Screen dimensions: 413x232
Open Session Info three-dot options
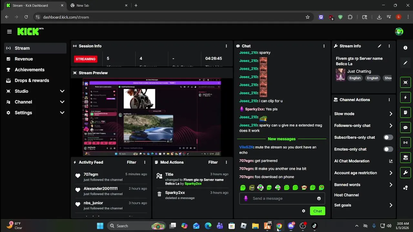(226, 46)
